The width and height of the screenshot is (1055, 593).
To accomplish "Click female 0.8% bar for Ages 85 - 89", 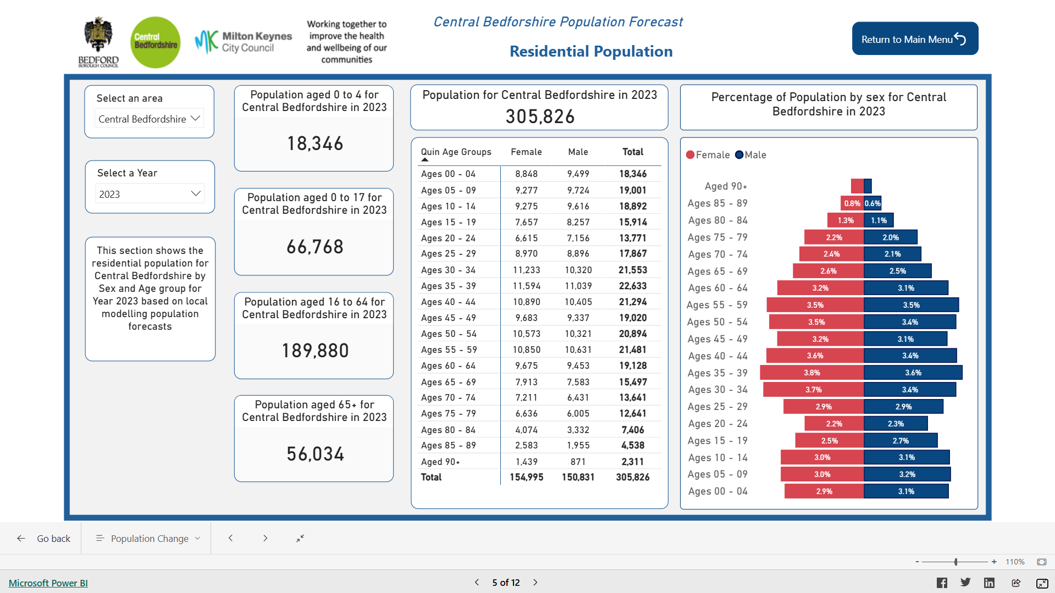I will pyautogui.click(x=852, y=203).
